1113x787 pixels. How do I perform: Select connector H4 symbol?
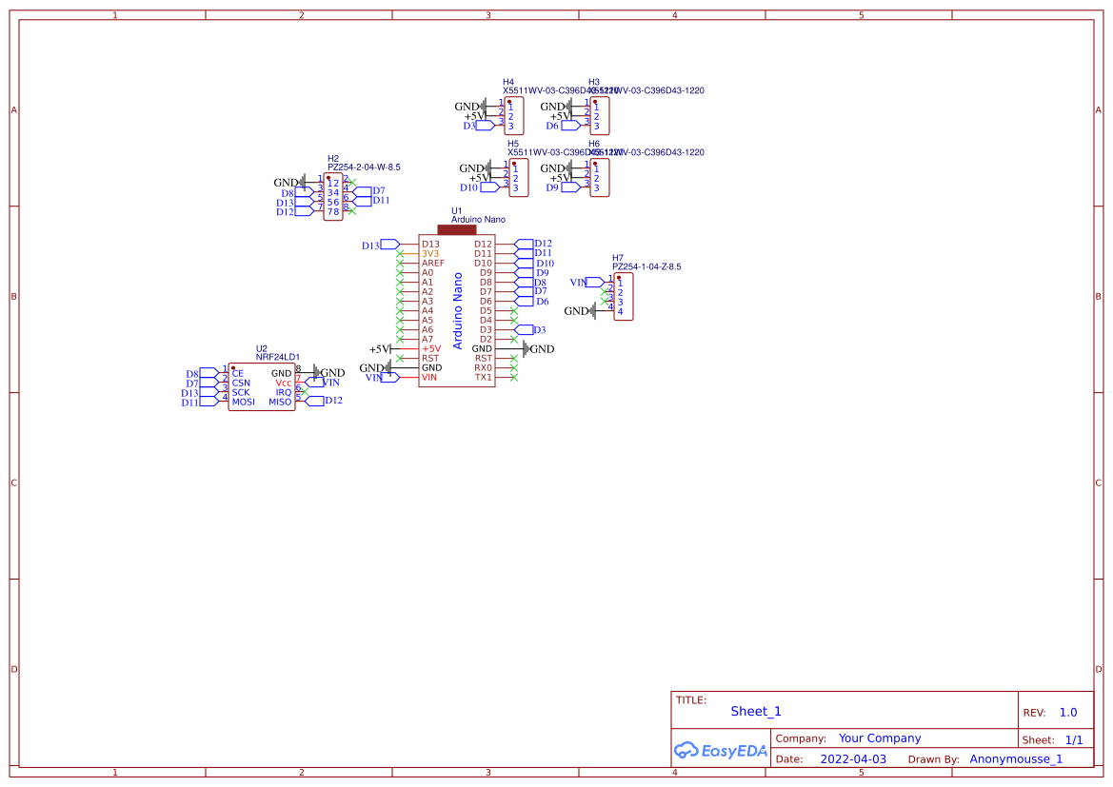(x=512, y=114)
